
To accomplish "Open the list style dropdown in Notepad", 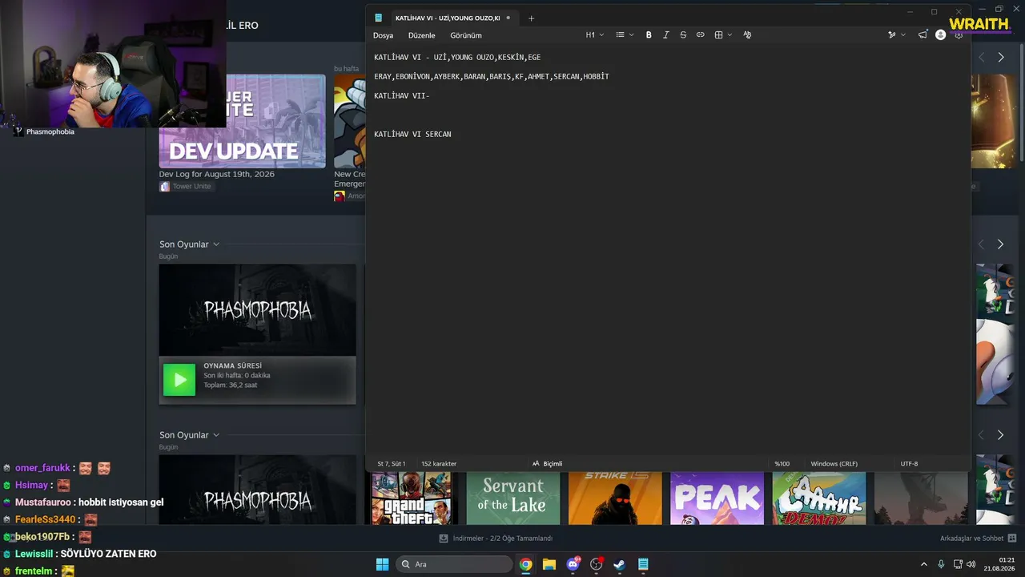I will pyautogui.click(x=625, y=35).
